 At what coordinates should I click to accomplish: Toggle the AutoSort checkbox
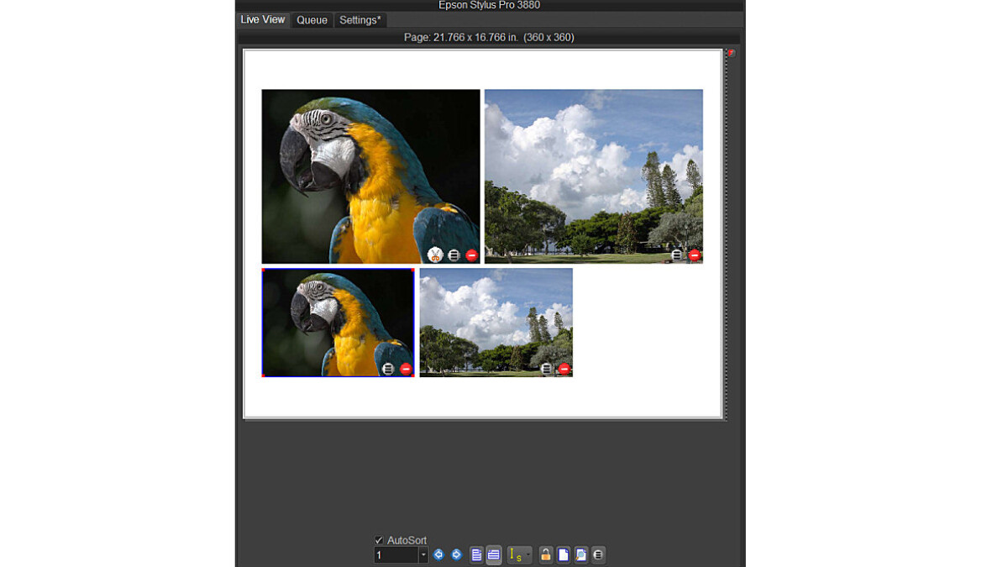click(x=379, y=540)
